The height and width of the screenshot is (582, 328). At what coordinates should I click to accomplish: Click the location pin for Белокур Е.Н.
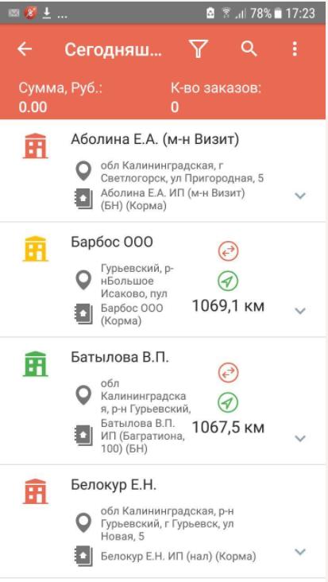[83, 523]
